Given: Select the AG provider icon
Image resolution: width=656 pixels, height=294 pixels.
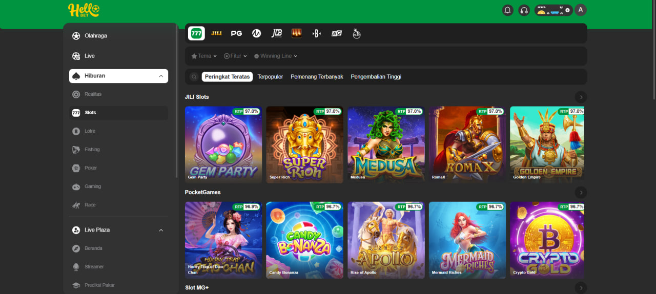Looking at the screenshot, I should click(337, 33).
